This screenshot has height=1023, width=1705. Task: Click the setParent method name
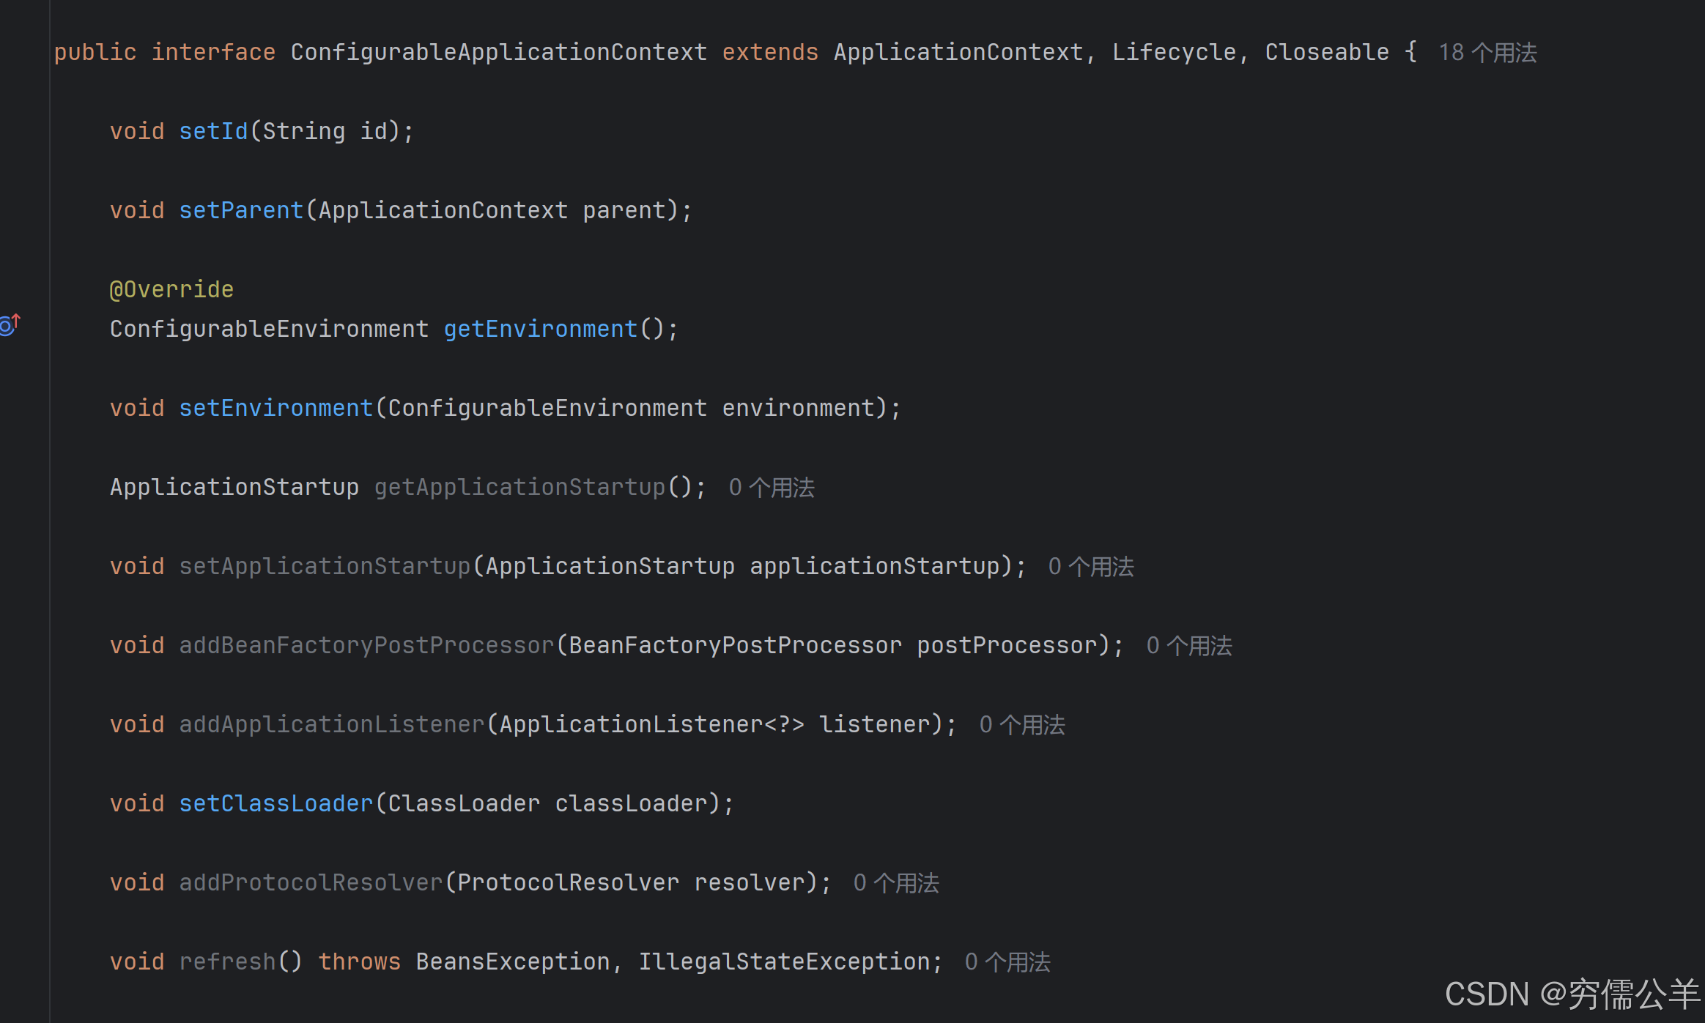241,211
